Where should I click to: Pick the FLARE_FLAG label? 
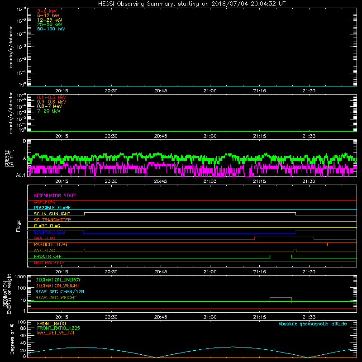[x=48, y=226]
